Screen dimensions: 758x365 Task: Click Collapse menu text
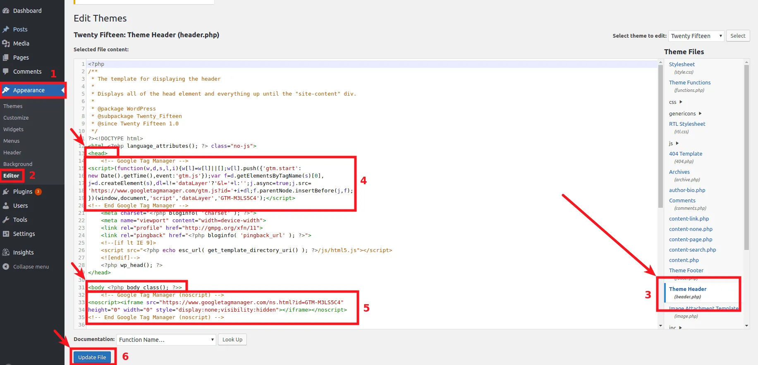pos(31,267)
